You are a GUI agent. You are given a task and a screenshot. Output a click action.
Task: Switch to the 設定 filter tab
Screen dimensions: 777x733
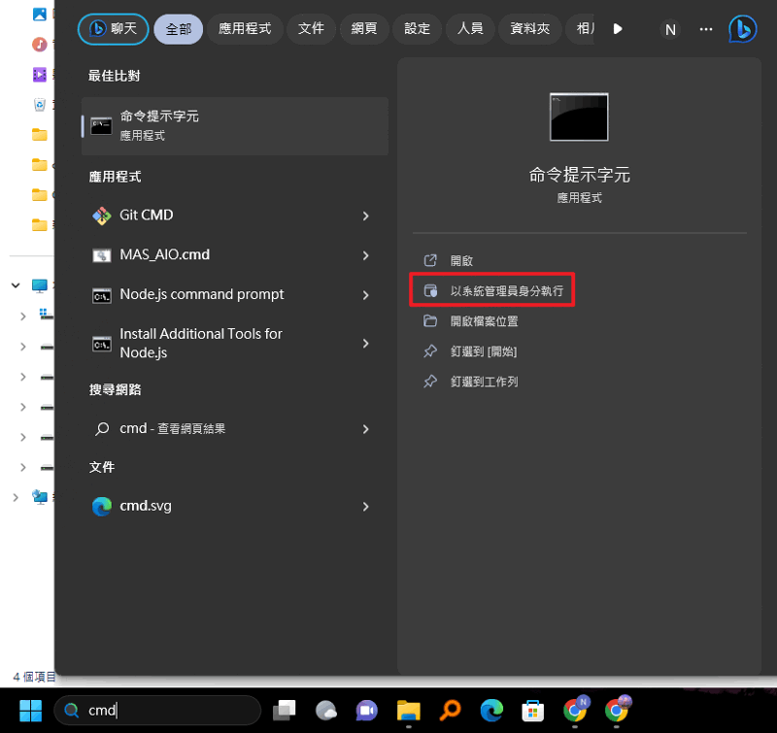(x=418, y=29)
